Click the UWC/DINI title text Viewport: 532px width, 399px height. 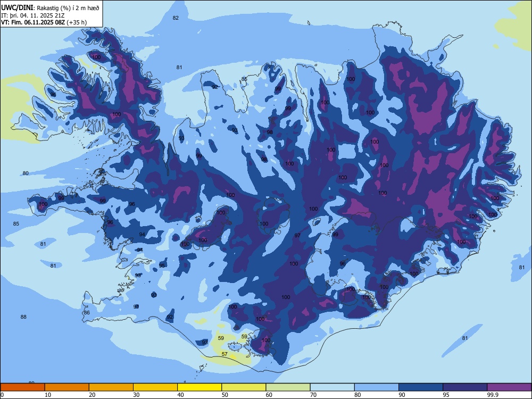[17, 7]
